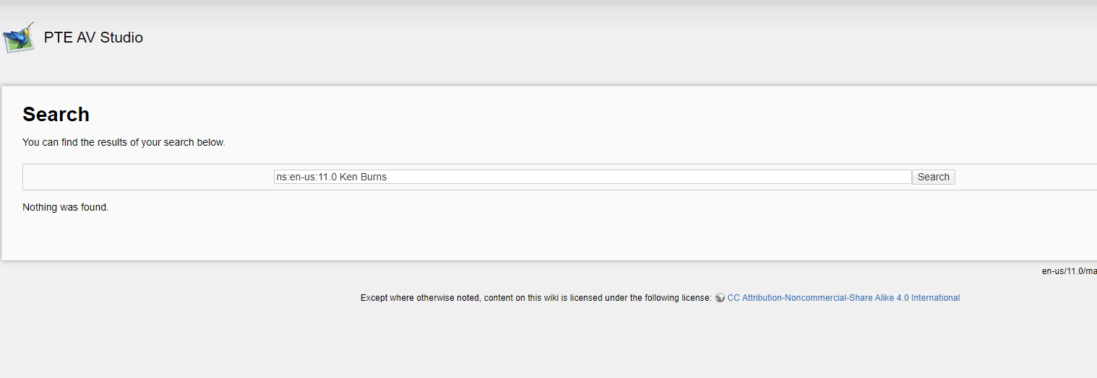Click the Search page heading

[x=56, y=115]
